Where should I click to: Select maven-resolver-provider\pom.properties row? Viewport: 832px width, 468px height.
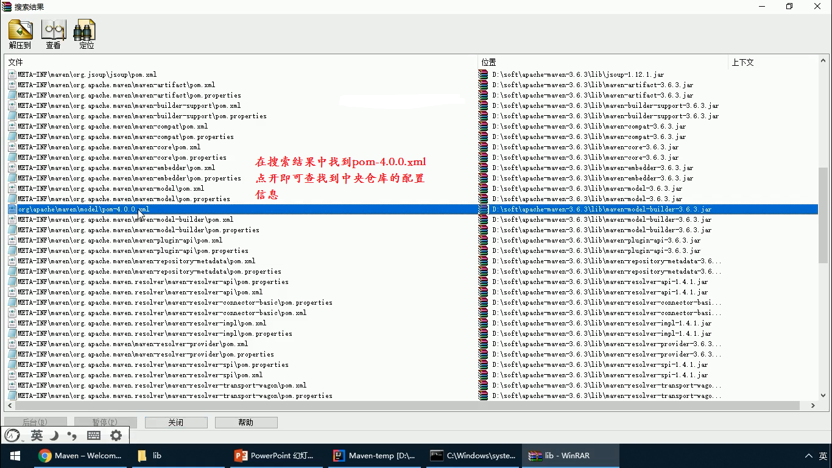pyautogui.click(x=412, y=354)
